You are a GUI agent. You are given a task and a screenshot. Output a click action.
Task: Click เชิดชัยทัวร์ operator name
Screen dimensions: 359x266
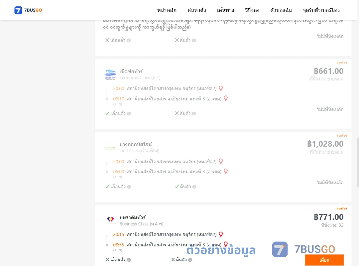[x=131, y=71]
